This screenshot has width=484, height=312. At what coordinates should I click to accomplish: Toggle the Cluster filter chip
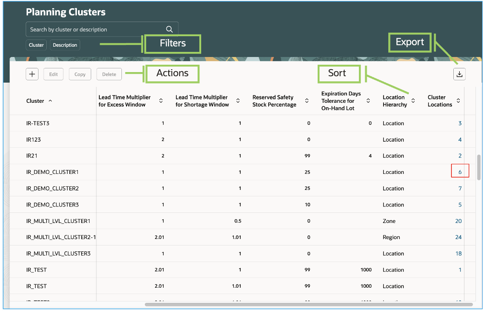(x=36, y=45)
